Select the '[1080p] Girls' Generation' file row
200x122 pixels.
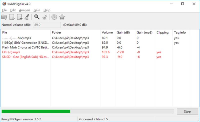pos(95,43)
